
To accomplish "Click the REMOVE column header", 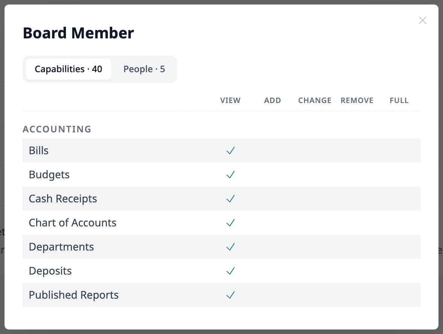I will pyautogui.click(x=357, y=100).
